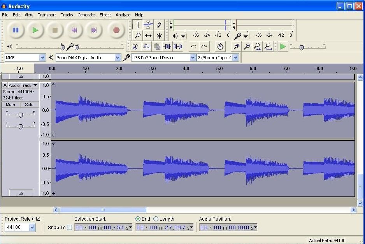Open the output meter options dropdown arrow

point(183,36)
